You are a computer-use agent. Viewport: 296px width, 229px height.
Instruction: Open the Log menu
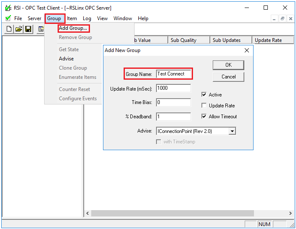click(x=87, y=18)
